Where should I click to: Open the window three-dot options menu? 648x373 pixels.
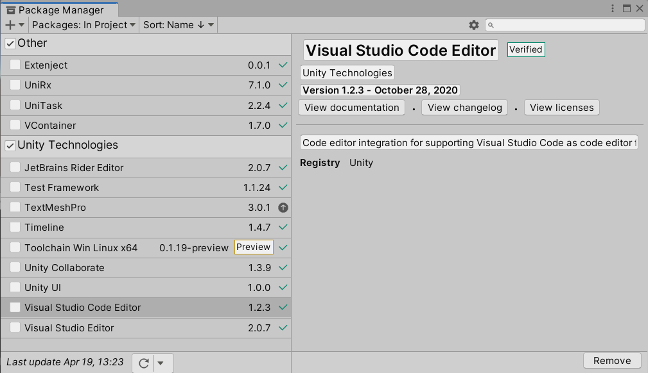pos(613,8)
